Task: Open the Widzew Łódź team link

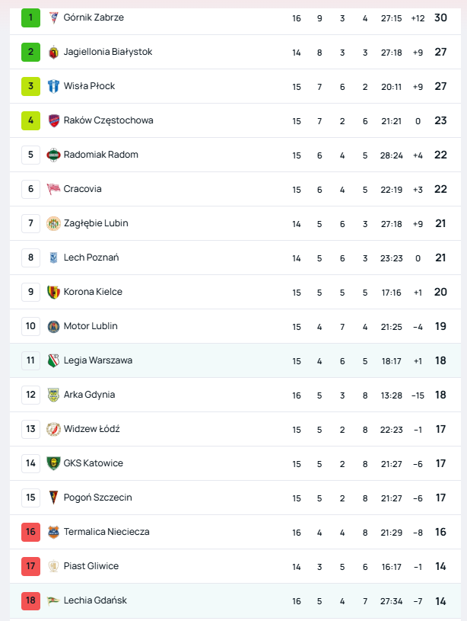Action: [91, 429]
